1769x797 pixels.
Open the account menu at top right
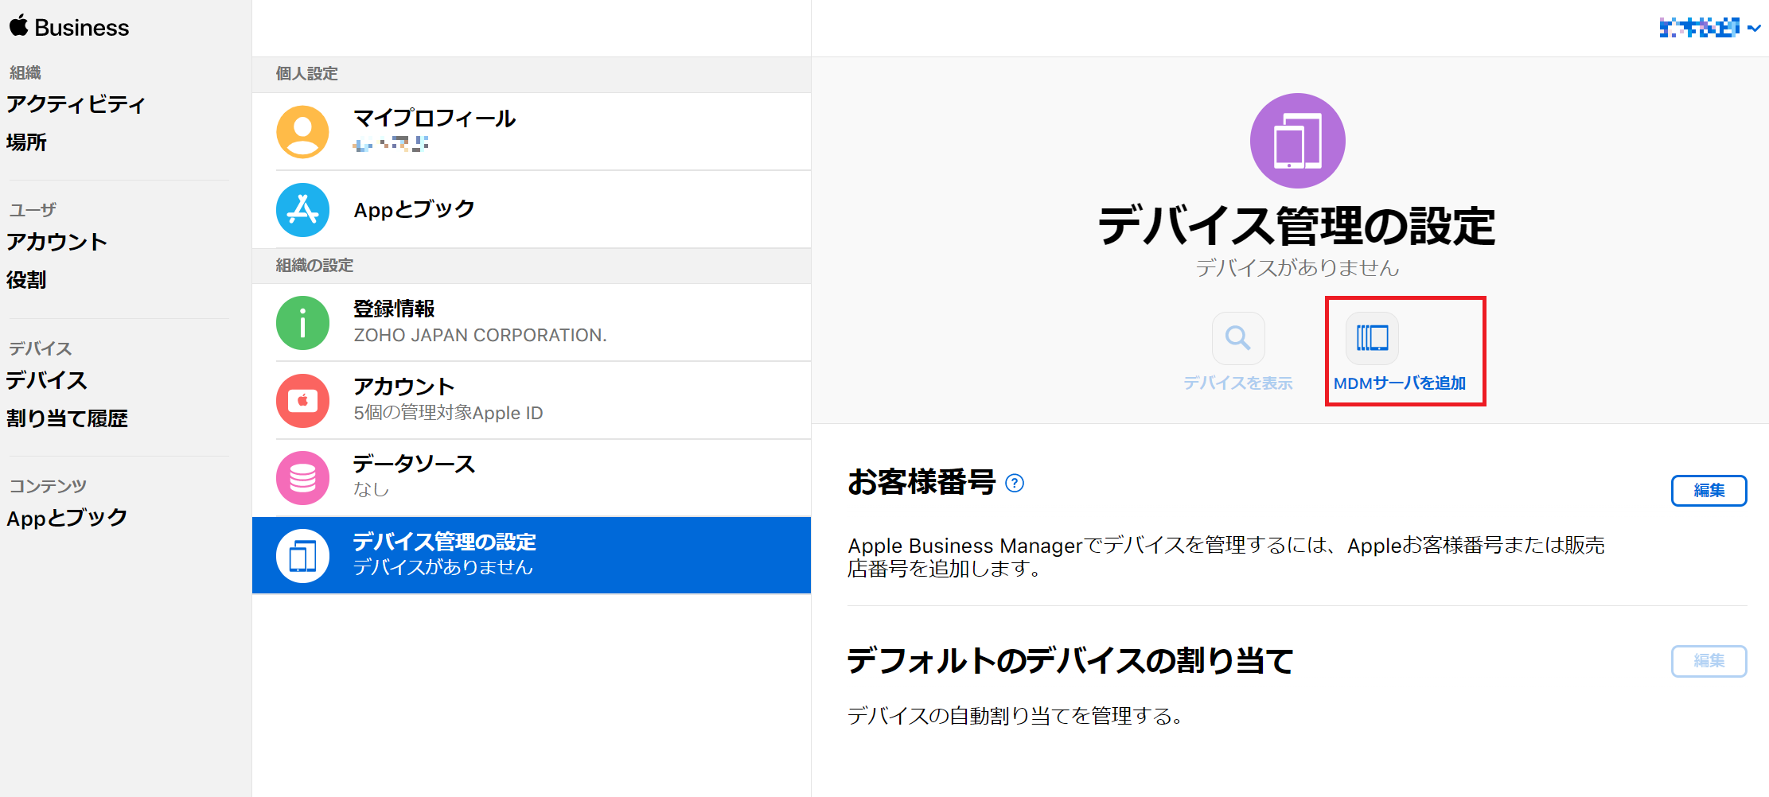pos(1709,29)
